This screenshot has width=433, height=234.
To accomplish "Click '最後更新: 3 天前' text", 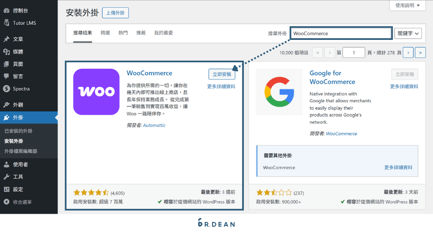I will click(x=401, y=192).
